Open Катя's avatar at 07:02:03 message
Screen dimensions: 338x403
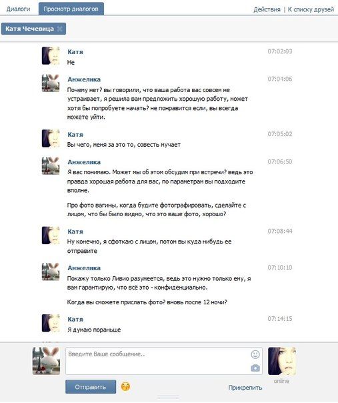point(51,56)
